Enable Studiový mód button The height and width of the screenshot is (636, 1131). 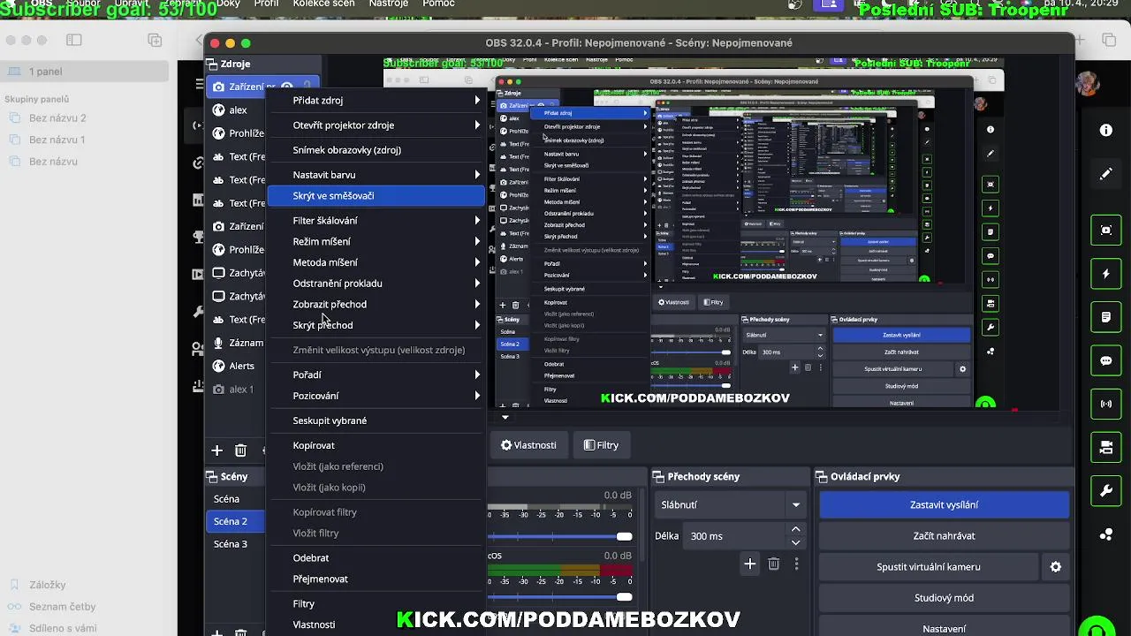(x=944, y=598)
